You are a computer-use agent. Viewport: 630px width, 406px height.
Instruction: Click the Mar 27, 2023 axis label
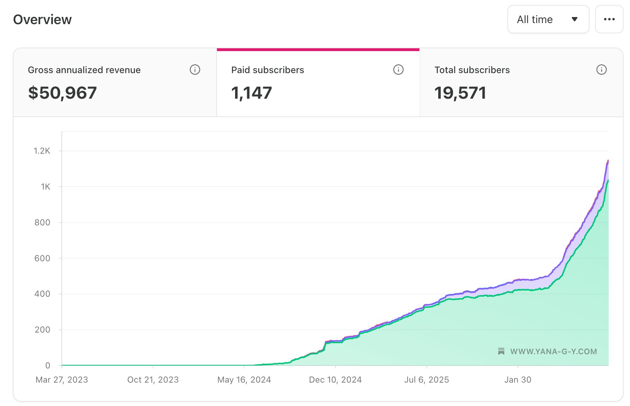point(62,380)
